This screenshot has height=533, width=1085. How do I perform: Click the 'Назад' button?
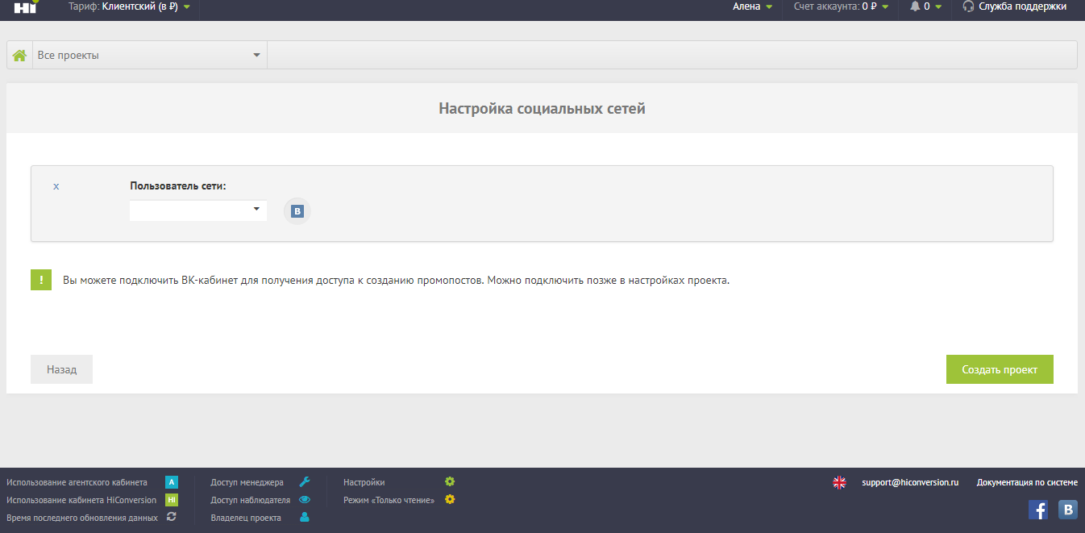(x=61, y=369)
